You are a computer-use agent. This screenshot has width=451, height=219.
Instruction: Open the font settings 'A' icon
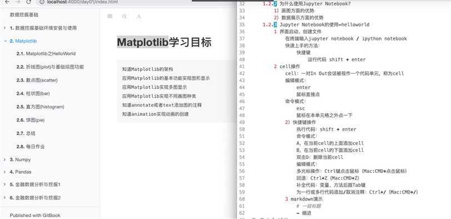tap(139, 17)
